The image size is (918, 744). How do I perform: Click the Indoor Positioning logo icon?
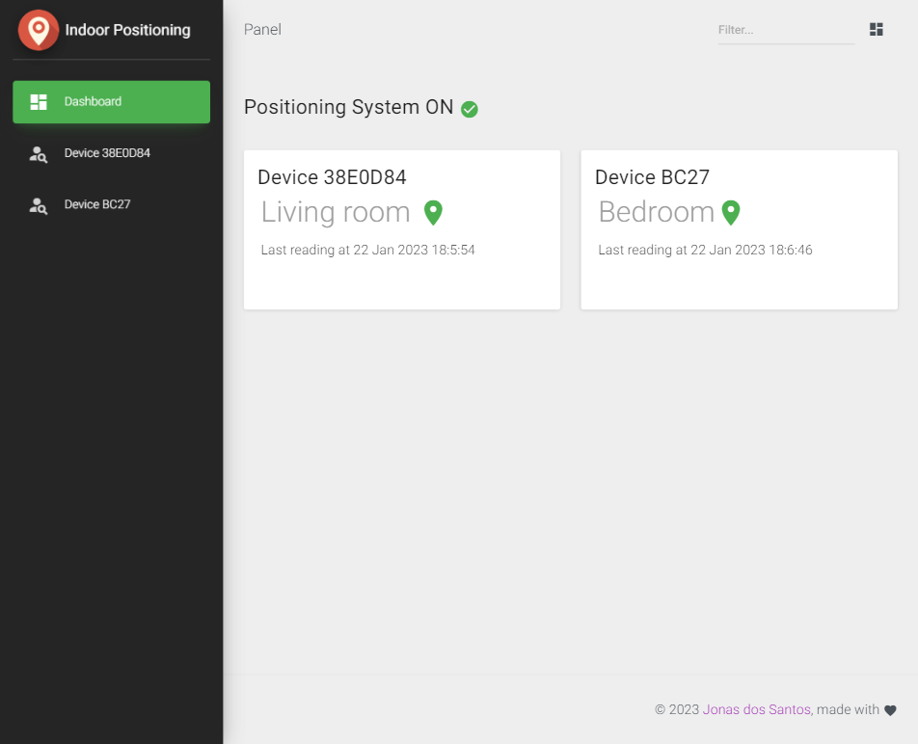(39, 30)
